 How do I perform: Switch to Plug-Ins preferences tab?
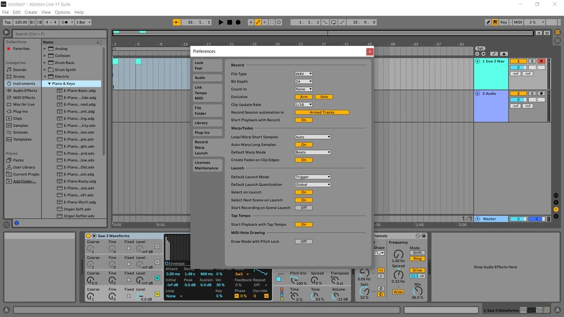pos(207,132)
